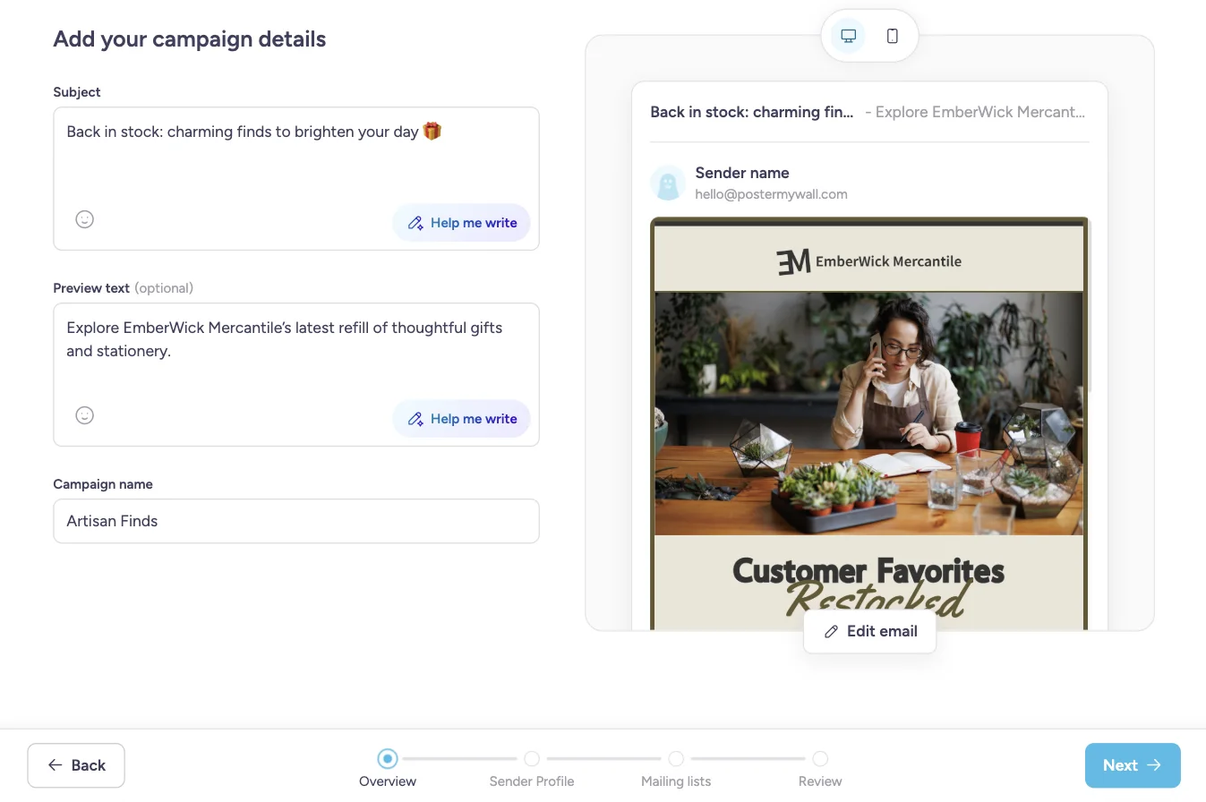This screenshot has height=802, width=1206.
Task: Focus the Preview text area
Action: [x=296, y=375]
